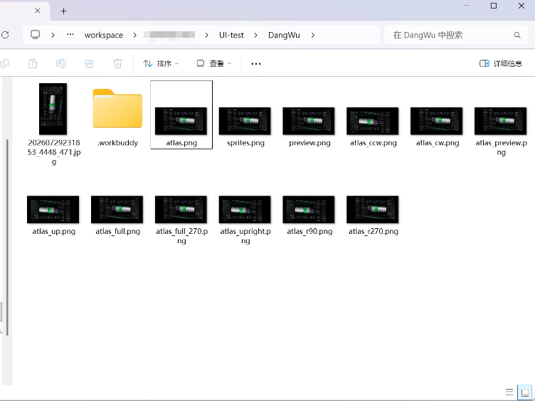
Task: Click the search magnifier icon
Action: pyautogui.click(x=517, y=35)
